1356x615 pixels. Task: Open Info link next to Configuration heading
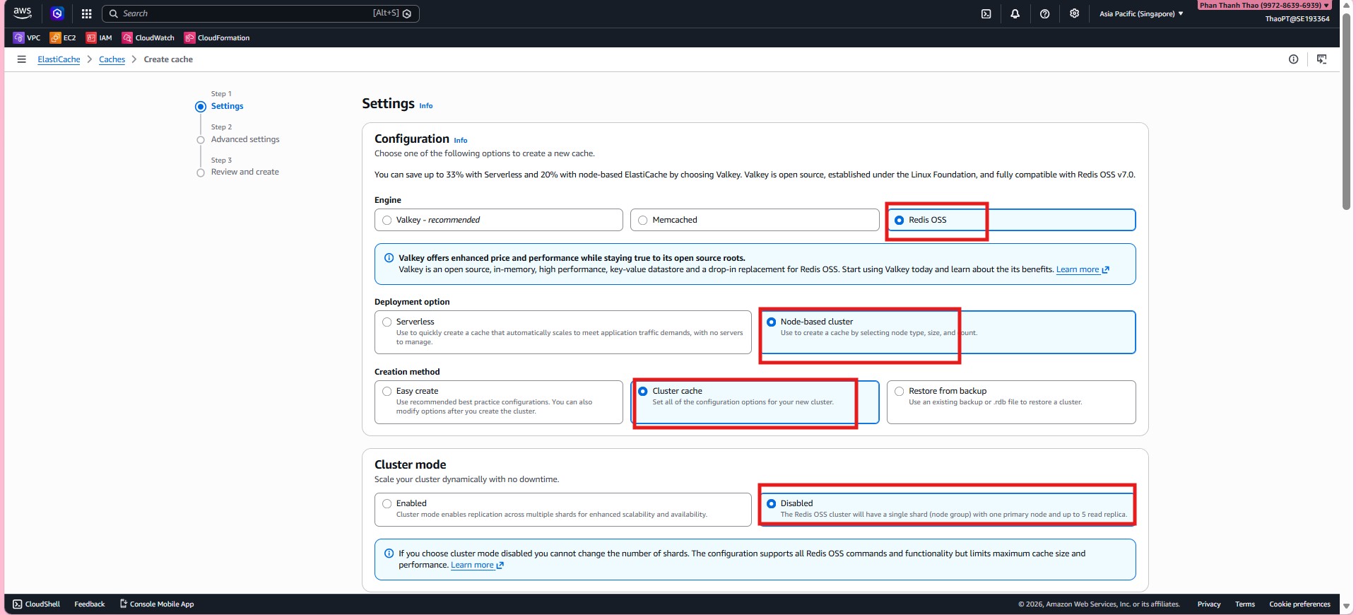(x=460, y=141)
